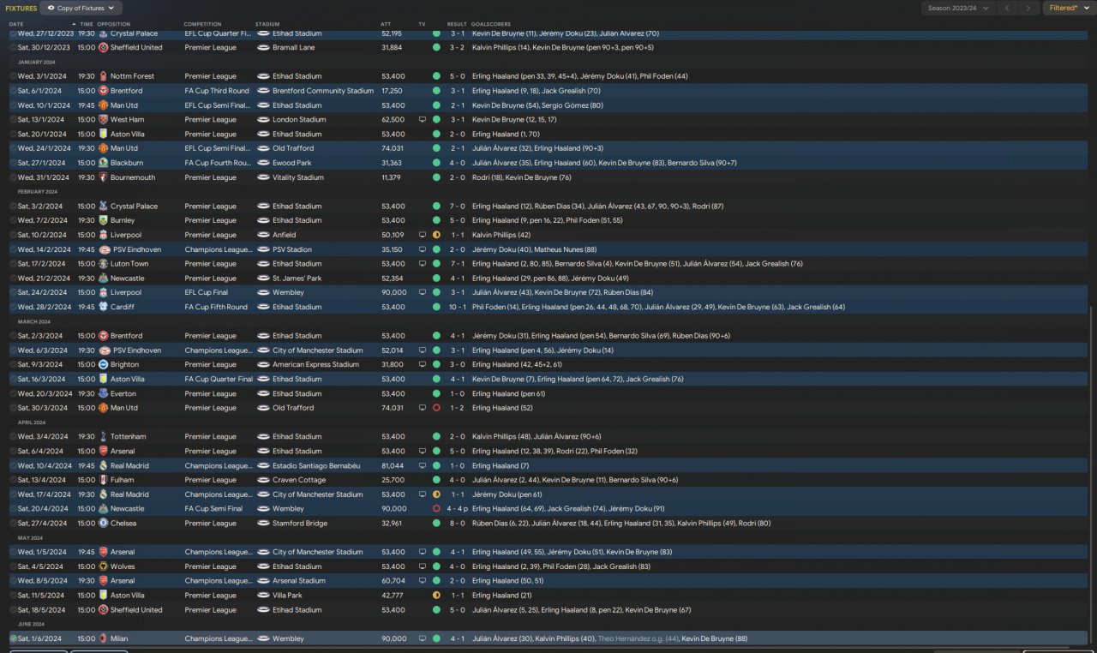
Task: Click the FA Cup Third Round competition cell
Action: pyautogui.click(x=217, y=91)
